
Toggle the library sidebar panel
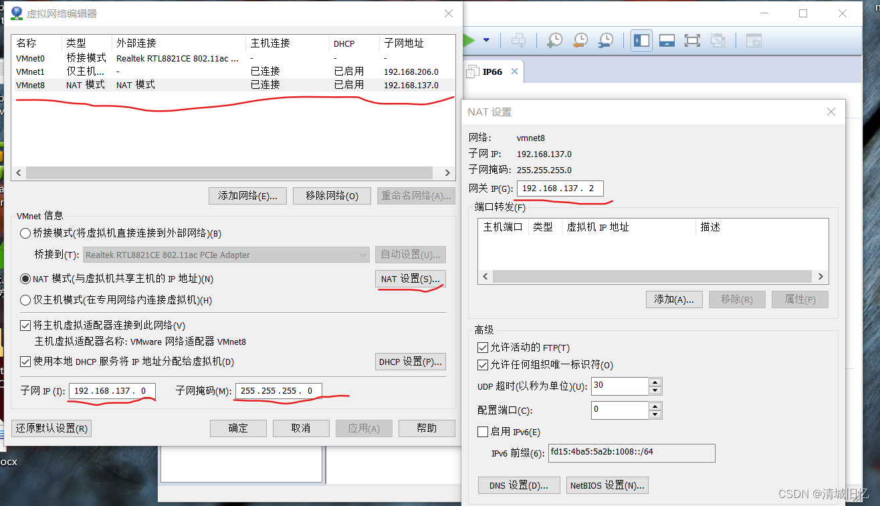click(641, 40)
